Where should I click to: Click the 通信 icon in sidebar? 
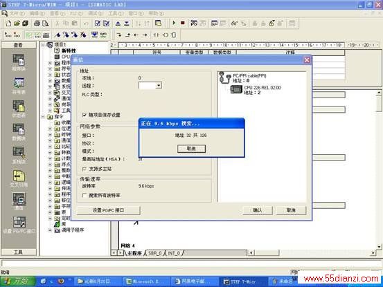tap(19, 201)
